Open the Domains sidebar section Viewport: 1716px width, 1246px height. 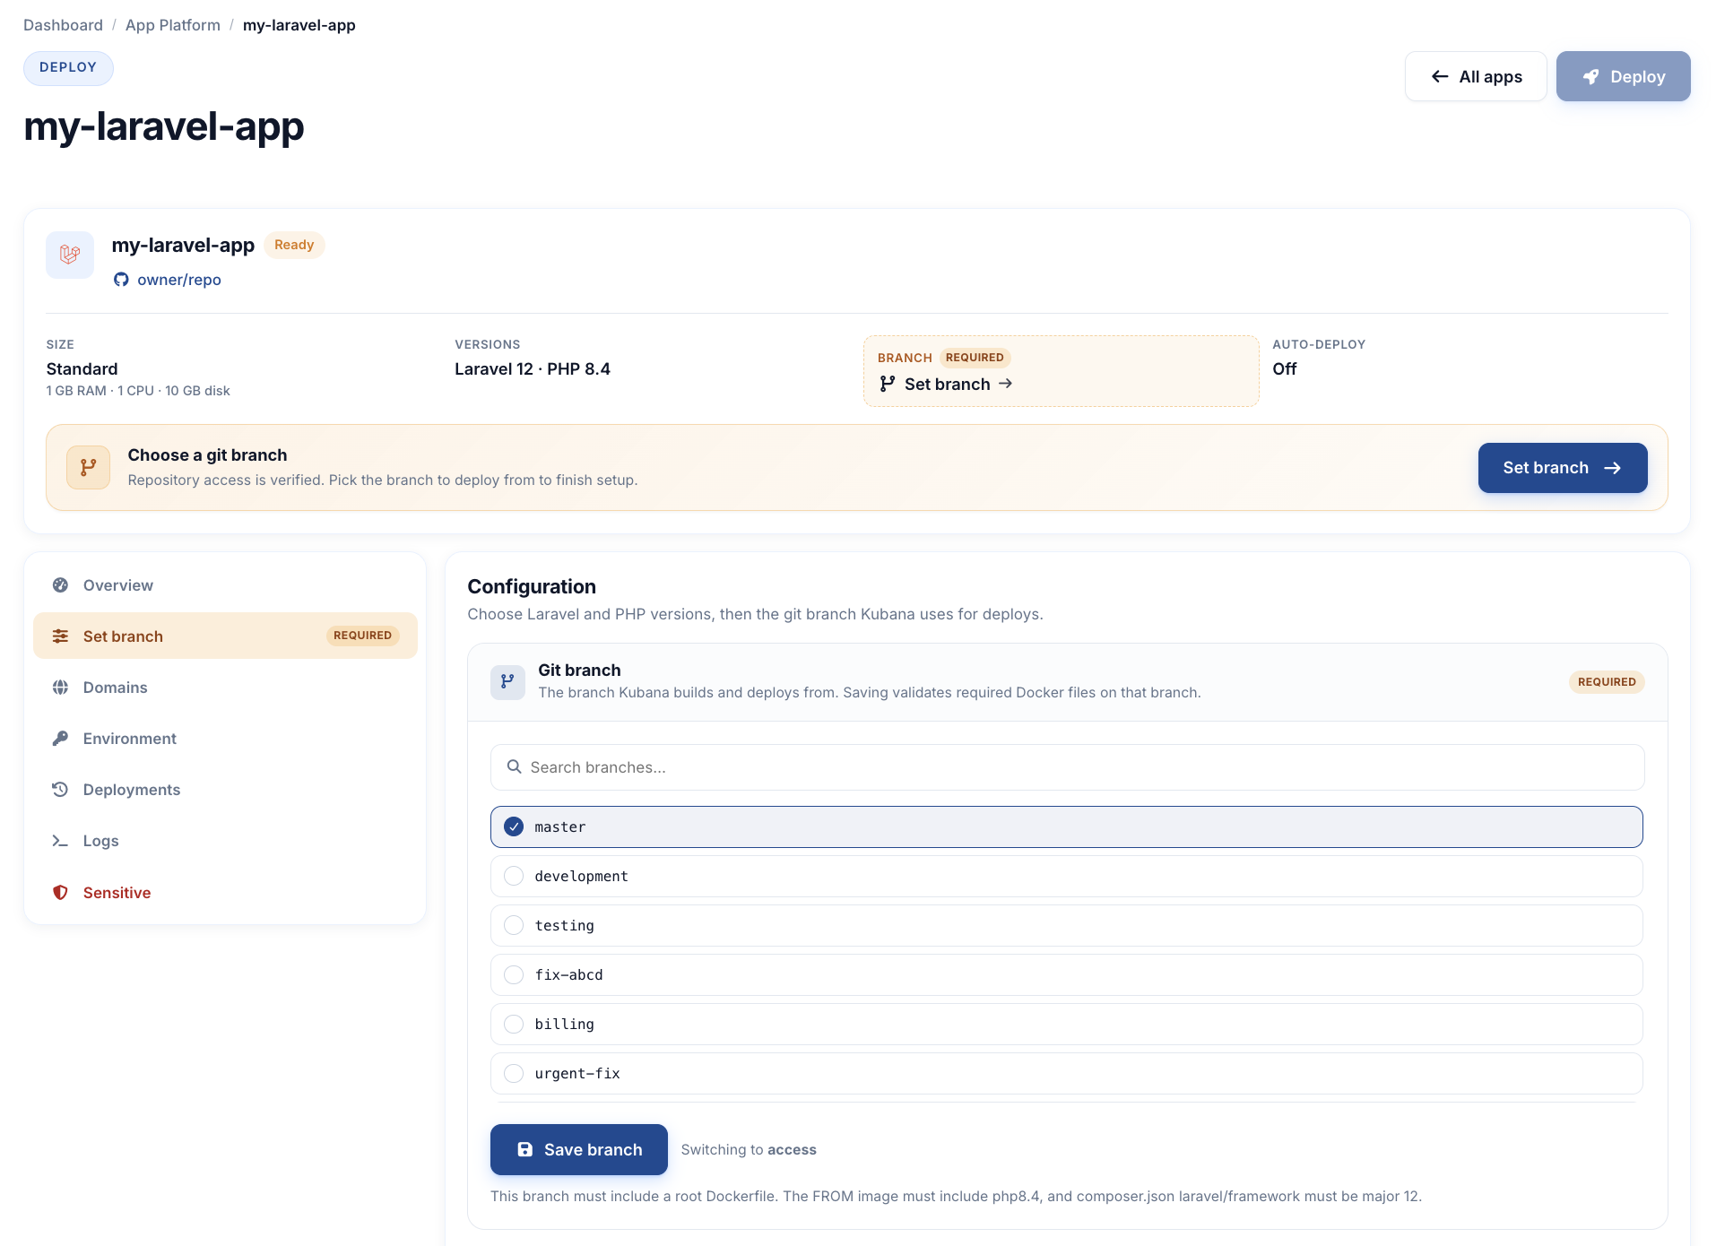tap(225, 688)
